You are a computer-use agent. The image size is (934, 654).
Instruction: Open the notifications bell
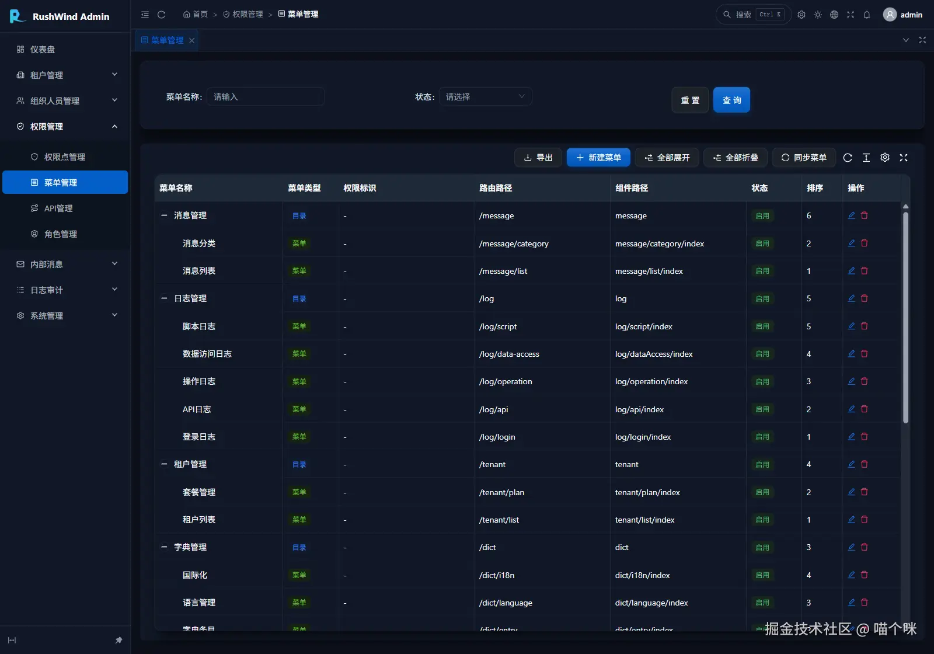(x=867, y=15)
